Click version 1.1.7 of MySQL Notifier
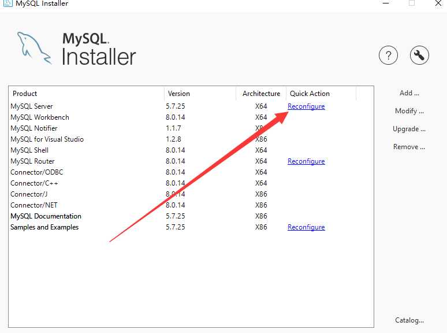This screenshot has height=333, width=447. (x=173, y=128)
